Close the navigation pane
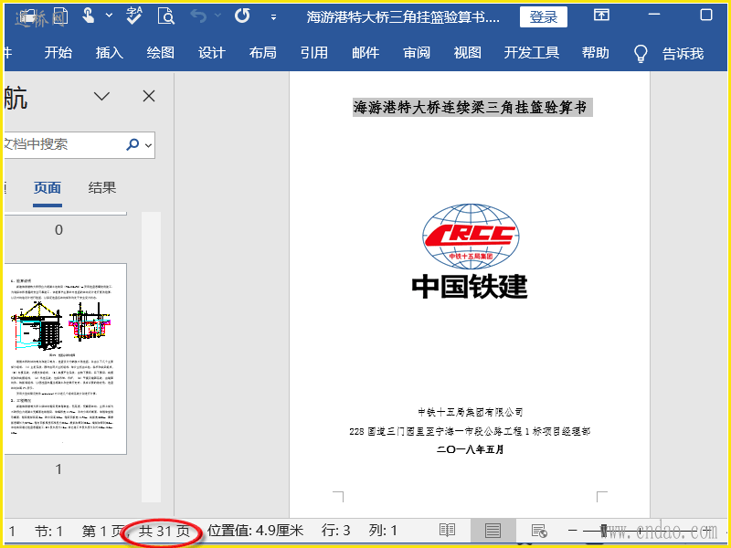Viewport: 731px width, 548px height. click(149, 97)
